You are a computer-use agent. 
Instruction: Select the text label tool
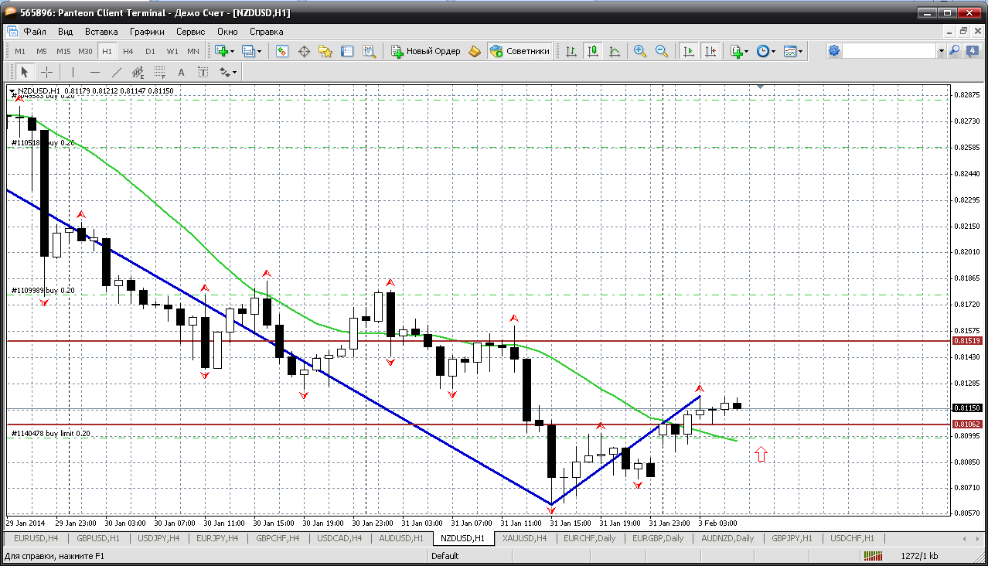click(x=203, y=72)
